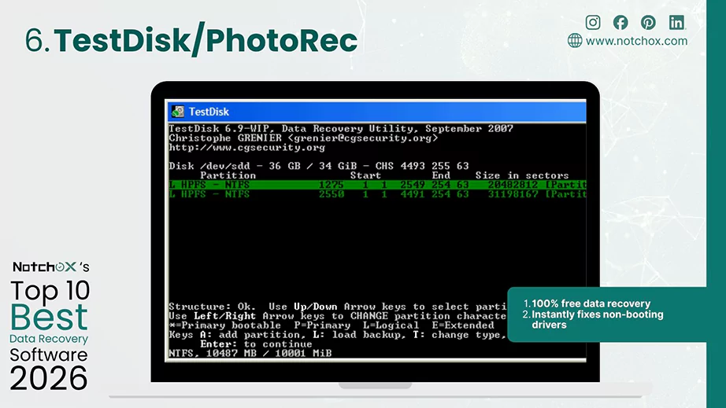Screen dimensions: 726x408
Task: Click the 'TestDisk 6.9-WIP, Data Recovery Utility' line
Action: point(341,128)
